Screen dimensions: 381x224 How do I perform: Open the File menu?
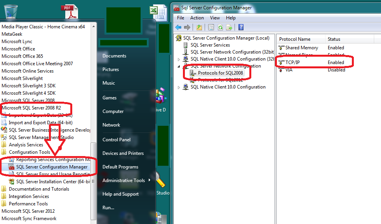coord(181,18)
